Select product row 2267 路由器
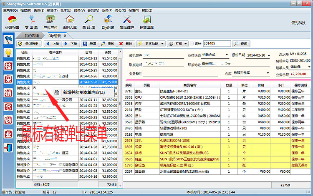This screenshot has height=196, width=313. click(217, 171)
